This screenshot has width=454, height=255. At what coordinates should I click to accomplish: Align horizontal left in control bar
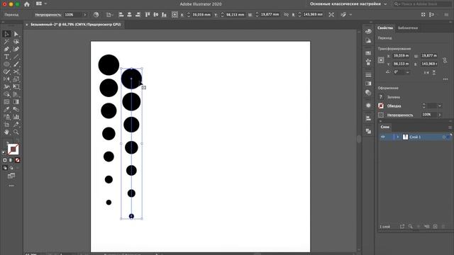click(x=121, y=14)
